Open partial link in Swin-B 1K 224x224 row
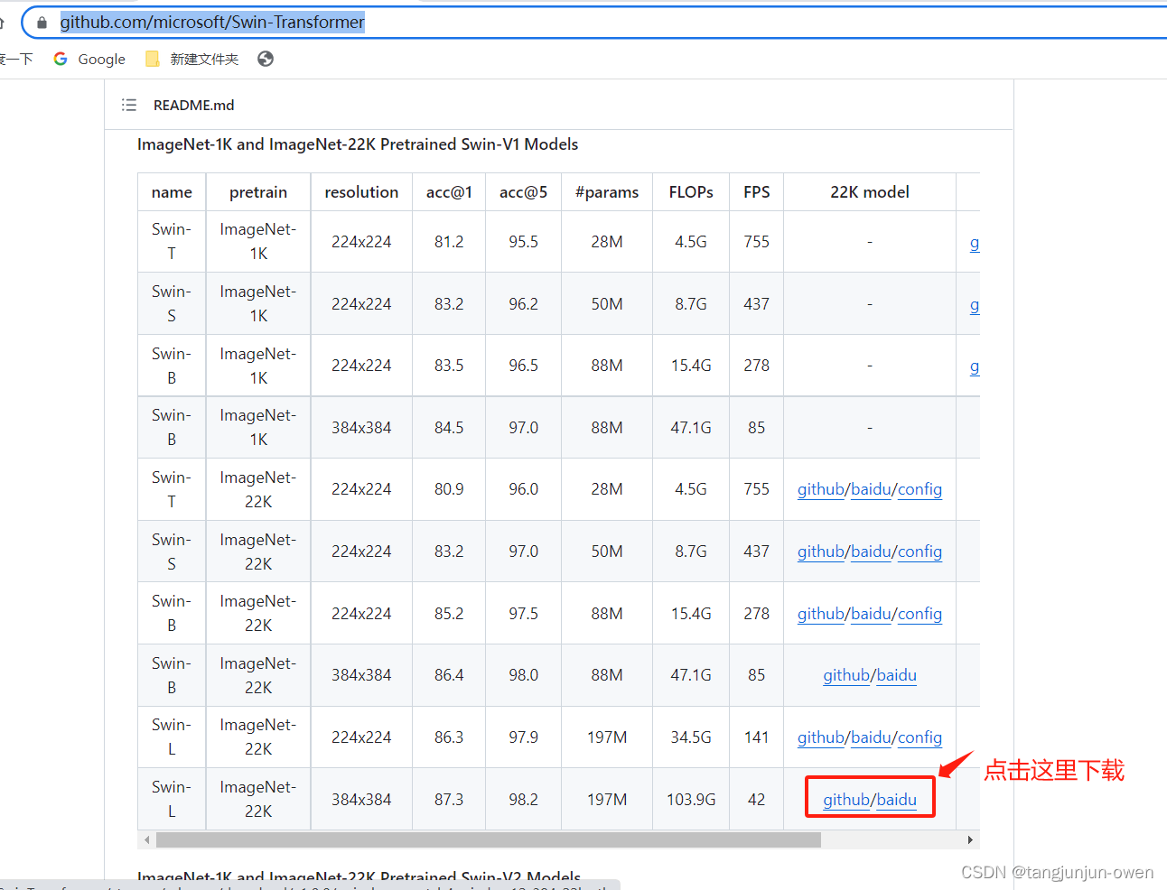The width and height of the screenshot is (1167, 890). (975, 366)
